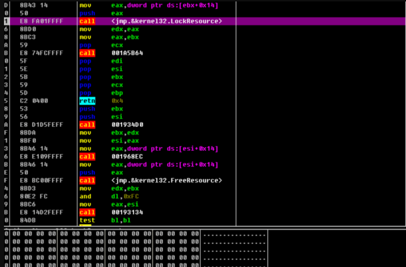
Task: Select the pop ebx instruction
Action: [x=101, y=77]
